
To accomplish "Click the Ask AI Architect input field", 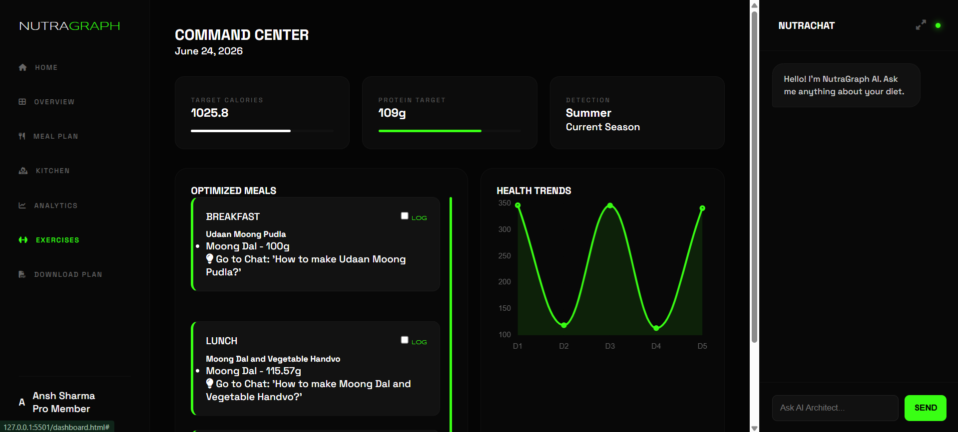I will [x=835, y=408].
